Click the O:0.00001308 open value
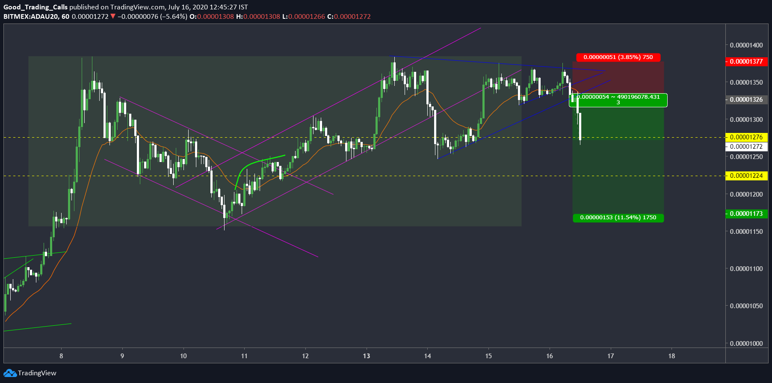This screenshot has width=772, height=383. click(x=212, y=17)
